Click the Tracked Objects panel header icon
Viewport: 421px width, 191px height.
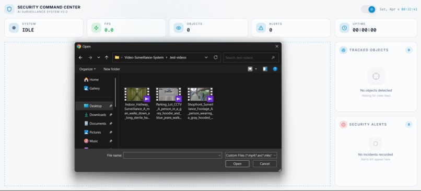[343, 50]
